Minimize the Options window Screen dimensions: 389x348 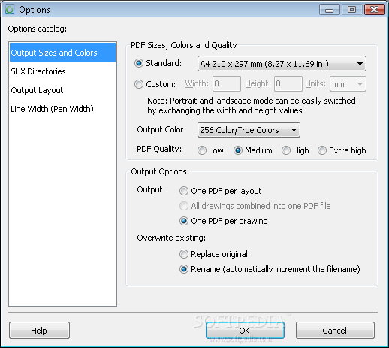(x=330, y=10)
